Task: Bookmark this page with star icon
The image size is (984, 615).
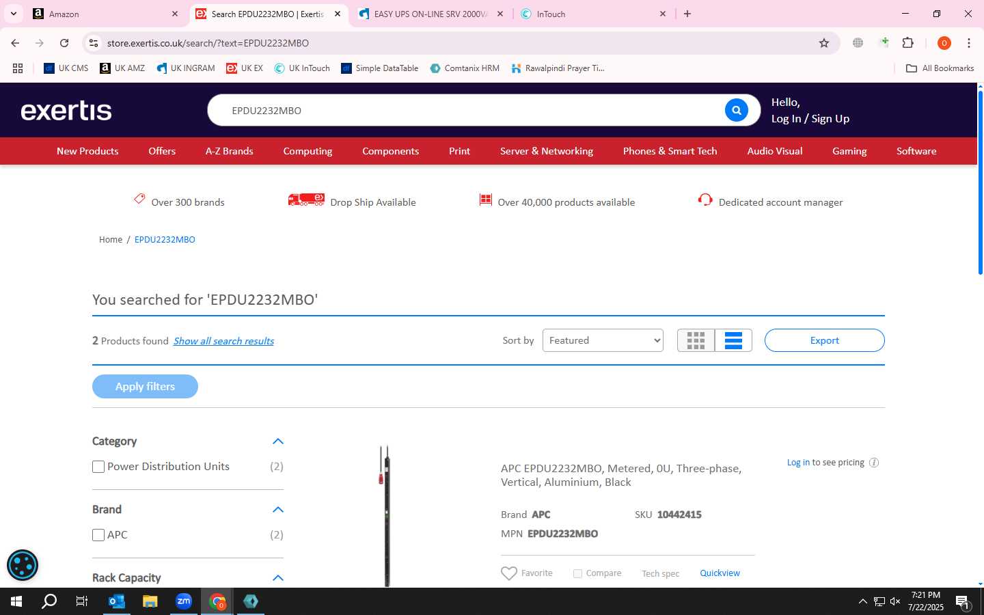Action: 824,43
